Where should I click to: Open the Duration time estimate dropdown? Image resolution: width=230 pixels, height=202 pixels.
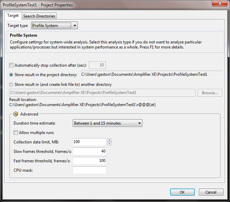pos(108,123)
